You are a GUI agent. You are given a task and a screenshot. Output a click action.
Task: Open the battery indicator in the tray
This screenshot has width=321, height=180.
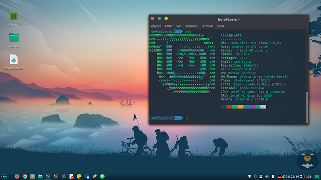[273, 176]
